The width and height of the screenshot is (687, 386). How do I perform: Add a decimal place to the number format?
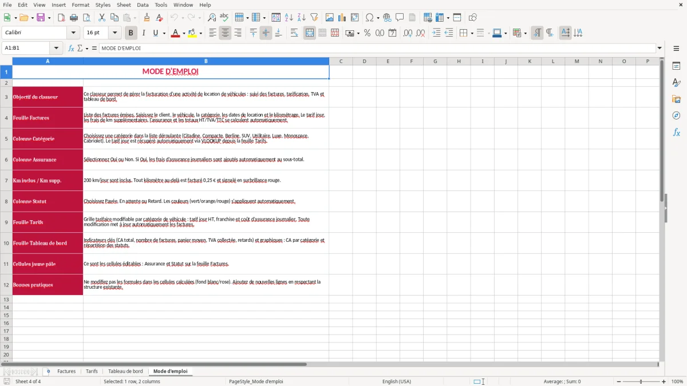pos(408,33)
